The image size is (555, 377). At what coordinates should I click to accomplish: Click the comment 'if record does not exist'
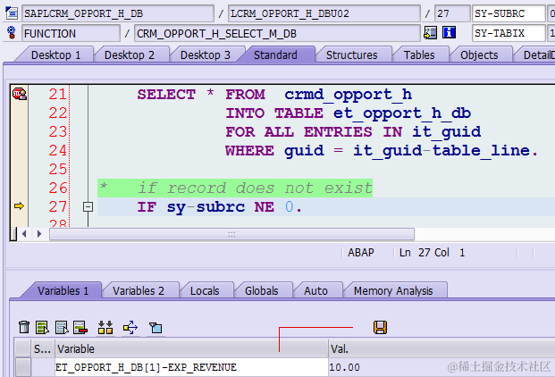pos(255,188)
